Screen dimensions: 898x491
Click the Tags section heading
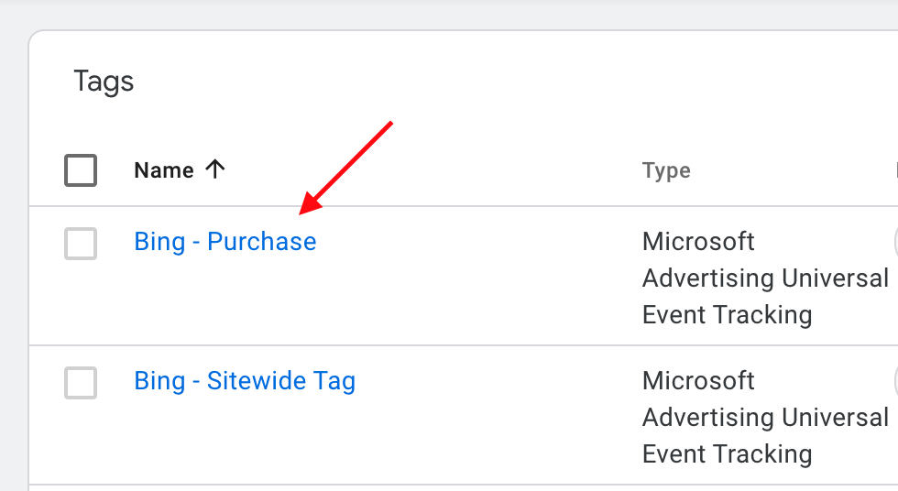[104, 82]
